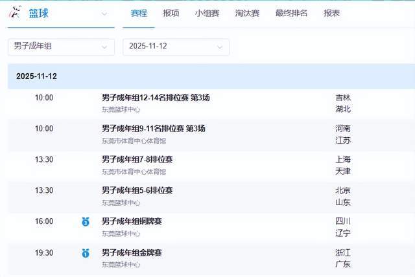Switch to the 赛程 tab

pos(139,14)
